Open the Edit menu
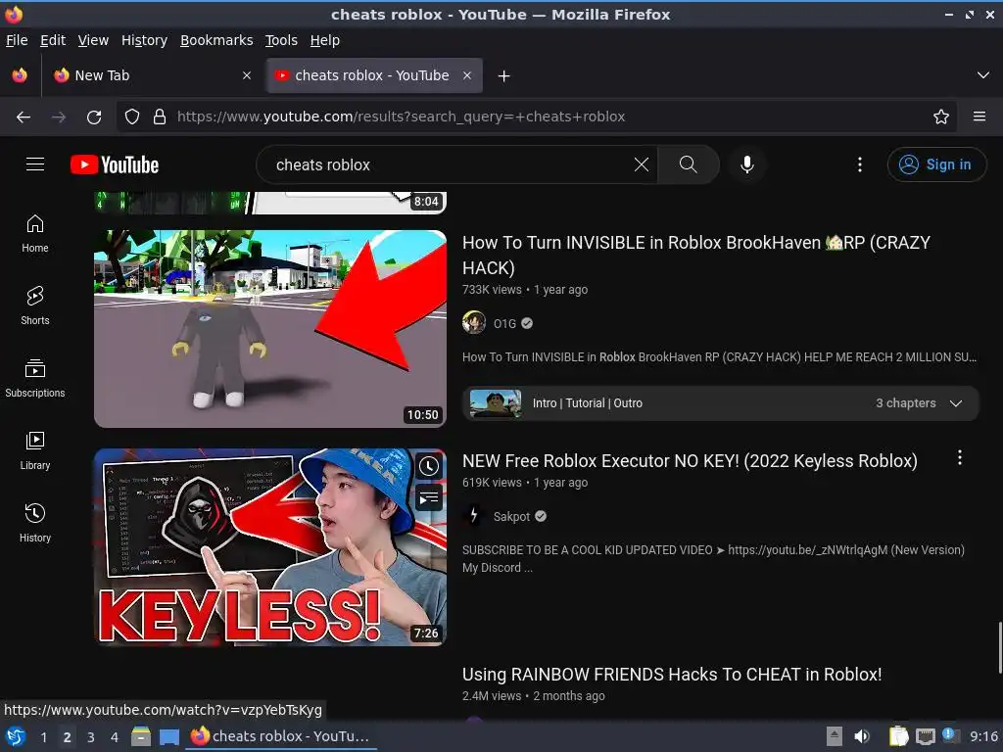 pyautogui.click(x=53, y=40)
